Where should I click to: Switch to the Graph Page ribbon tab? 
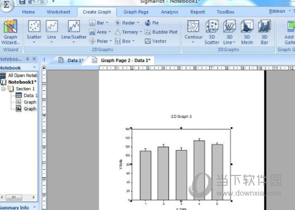click(136, 12)
